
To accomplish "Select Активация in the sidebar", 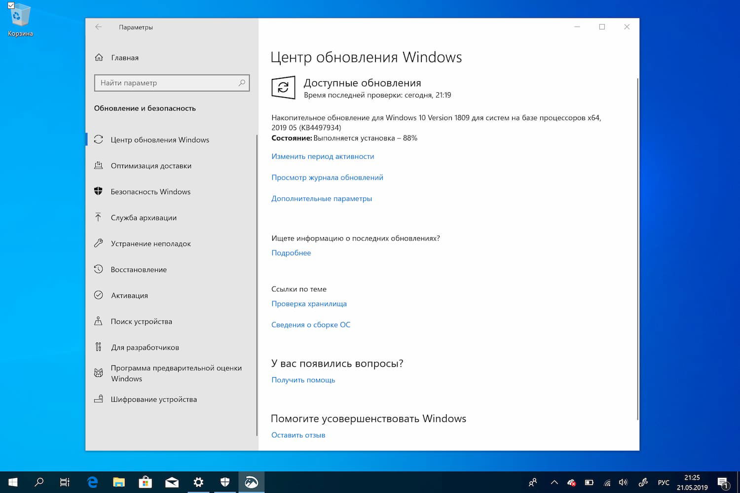I will coord(129,295).
